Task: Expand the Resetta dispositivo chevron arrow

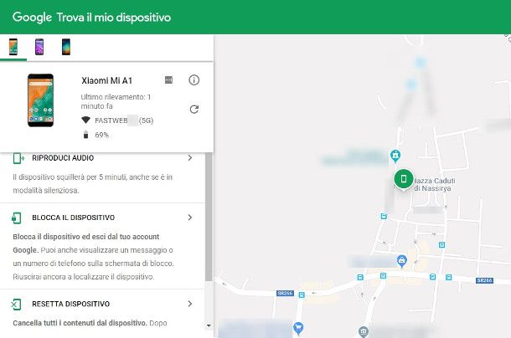Action: (x=190, y=304)
